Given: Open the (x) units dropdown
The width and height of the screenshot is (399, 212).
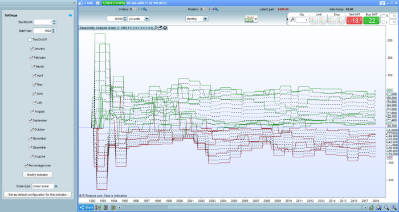Looking at the screenshot, I should (x=139, y=19).
